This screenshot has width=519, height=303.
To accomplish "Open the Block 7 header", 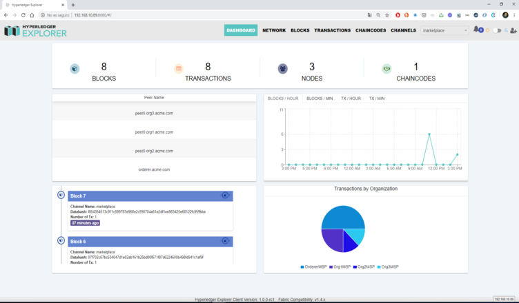I will [150, 196].
